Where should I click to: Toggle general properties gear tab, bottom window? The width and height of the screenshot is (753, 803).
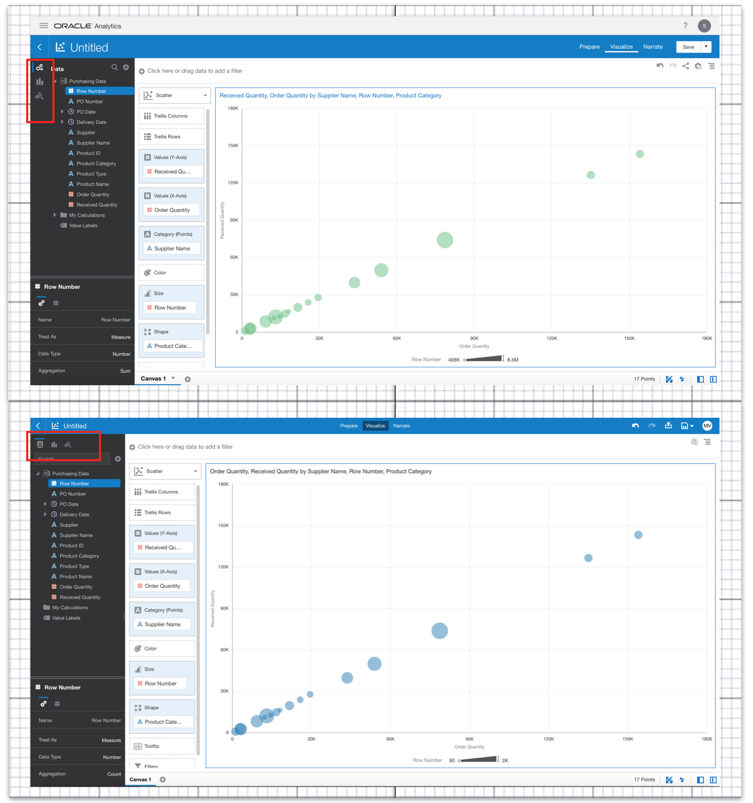(43, 703)
